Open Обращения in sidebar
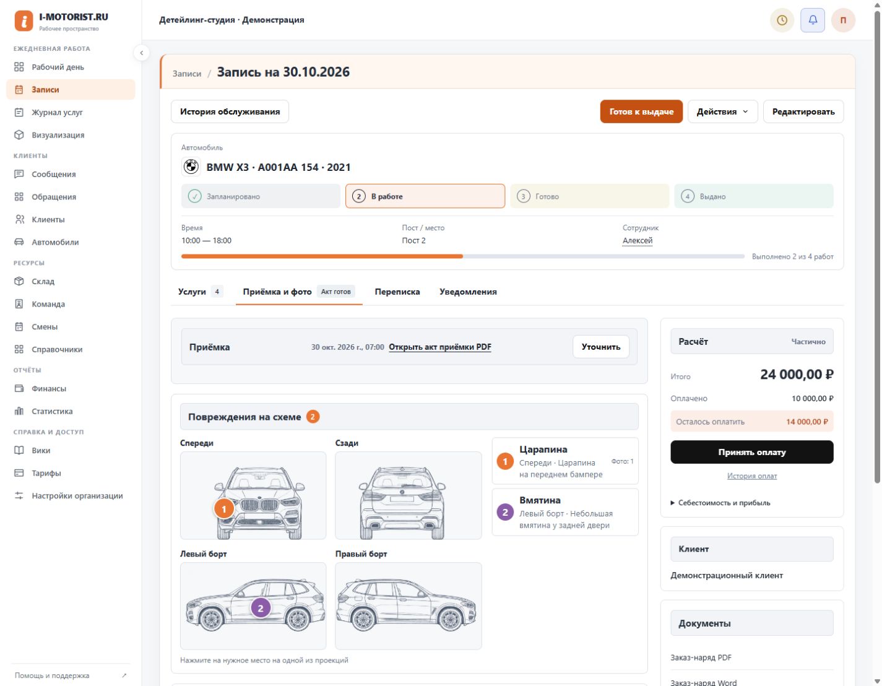 tap(71, 197)
